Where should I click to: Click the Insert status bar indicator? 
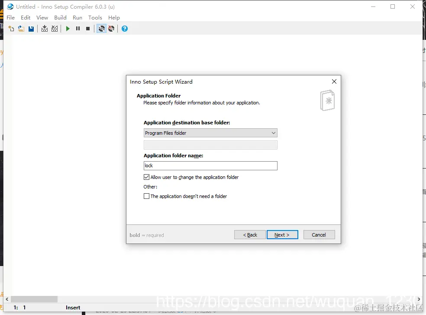[x=73, y=308]
